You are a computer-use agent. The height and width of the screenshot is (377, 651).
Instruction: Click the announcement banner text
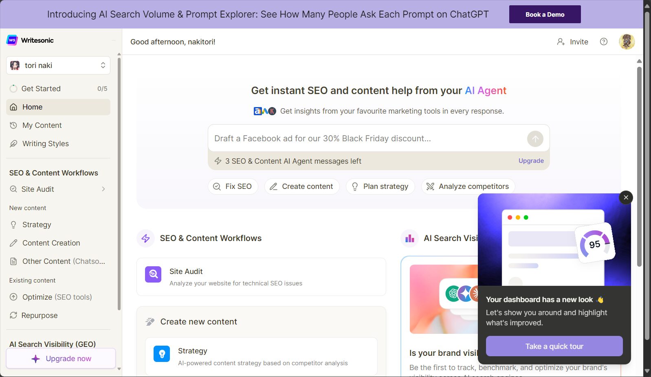268,14
